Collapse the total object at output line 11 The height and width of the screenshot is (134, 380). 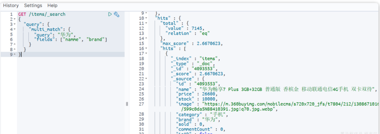[146, 23]
